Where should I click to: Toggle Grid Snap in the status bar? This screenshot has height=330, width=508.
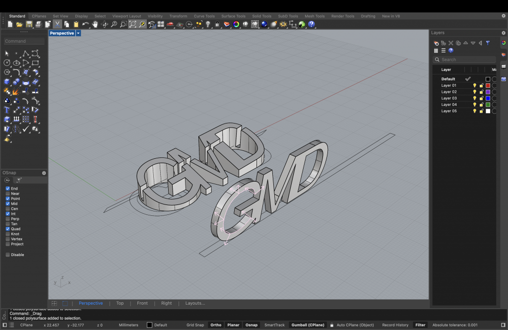coord(195,325)
